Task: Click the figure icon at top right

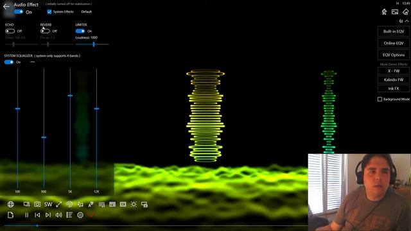Action: tap(384, 12)
